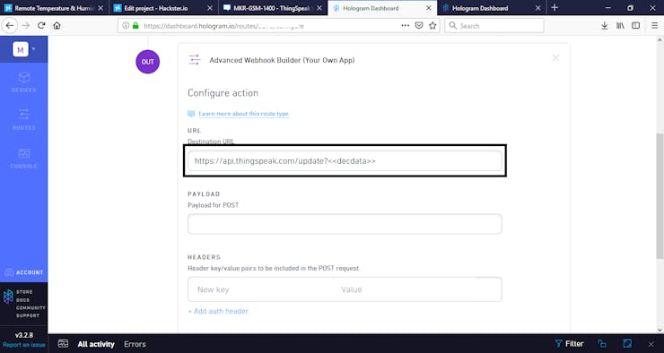The width and height of the screenshot is (664, 353).
Task: Click the v3.2.8 version label
Action: [23, 335]
